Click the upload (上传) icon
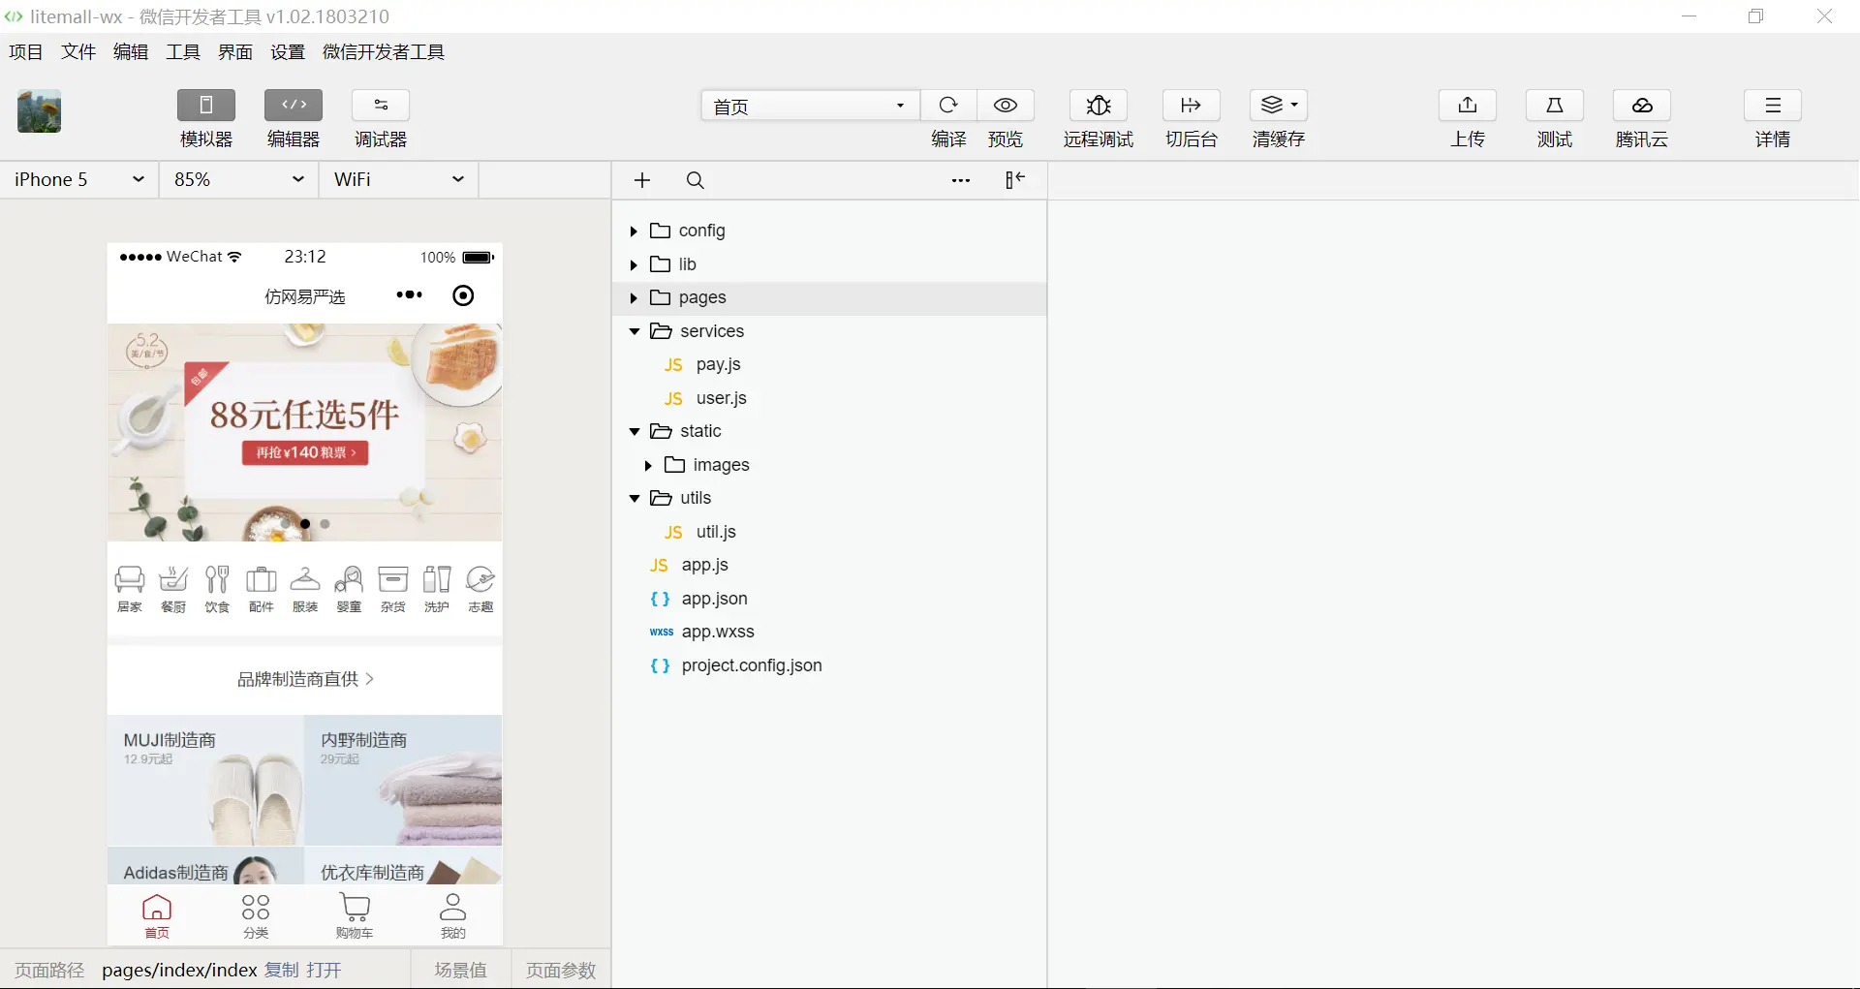1860x989 pixels. tap(1468, 105)
